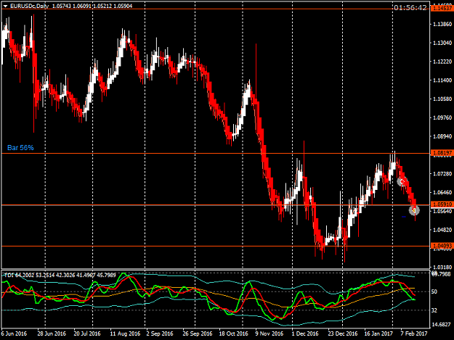Click the 18 Oct 2016 date label

(x=233, y=333)
